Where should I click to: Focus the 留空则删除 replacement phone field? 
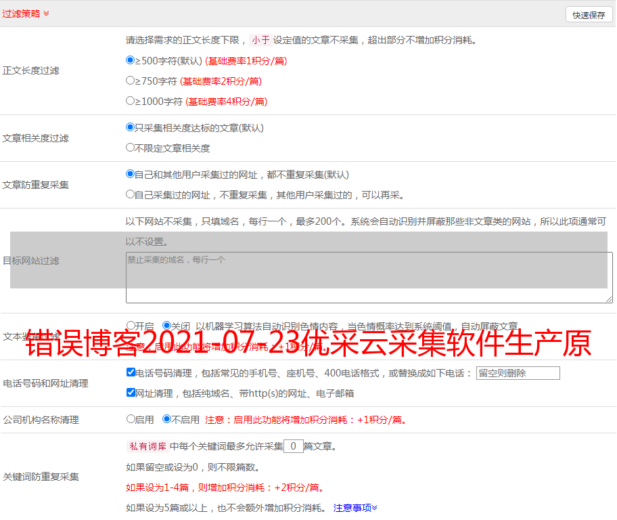(518, 373)
